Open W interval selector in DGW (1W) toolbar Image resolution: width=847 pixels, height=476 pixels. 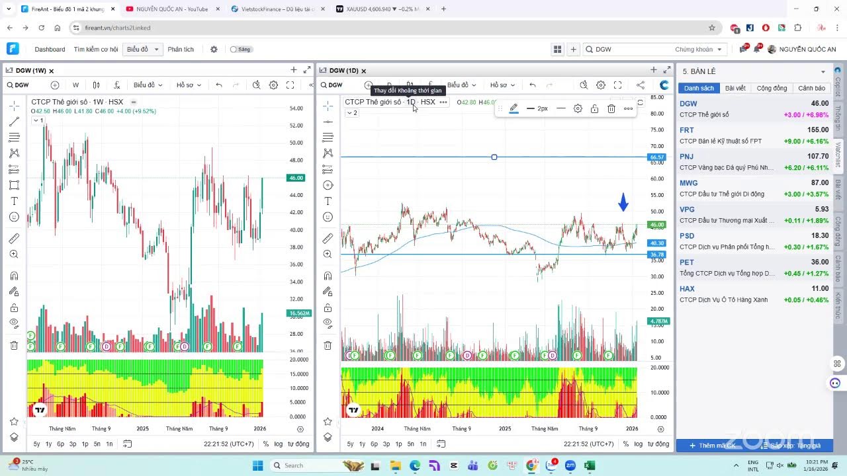(x=75, y=85)
